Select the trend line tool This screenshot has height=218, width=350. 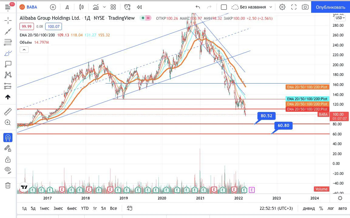(8, 32)
